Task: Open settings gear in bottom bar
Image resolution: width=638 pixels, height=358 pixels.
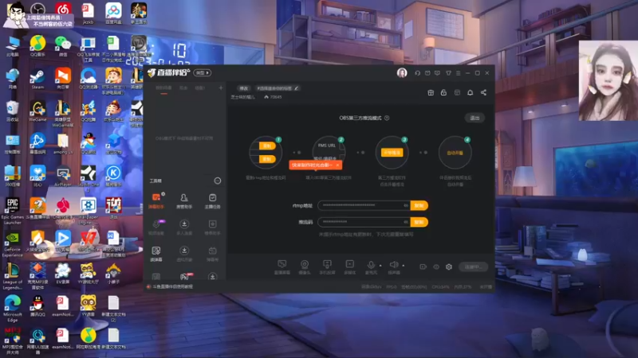Action: coord(449,267)
